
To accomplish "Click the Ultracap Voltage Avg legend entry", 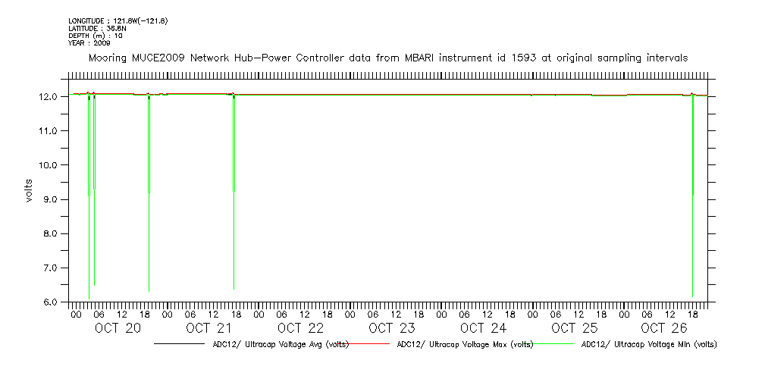I will (277, 344).
